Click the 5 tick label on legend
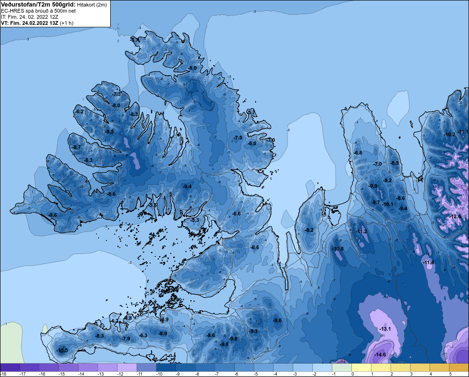This screenshot has width=469, height=377. pyautogui.click(x=450, y=374)
